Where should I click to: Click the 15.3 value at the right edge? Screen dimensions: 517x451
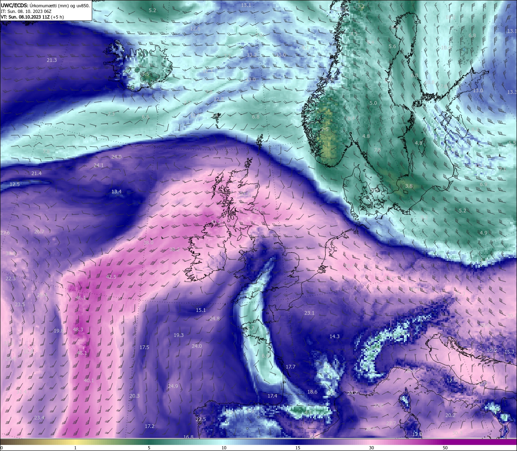coord(509,352)
